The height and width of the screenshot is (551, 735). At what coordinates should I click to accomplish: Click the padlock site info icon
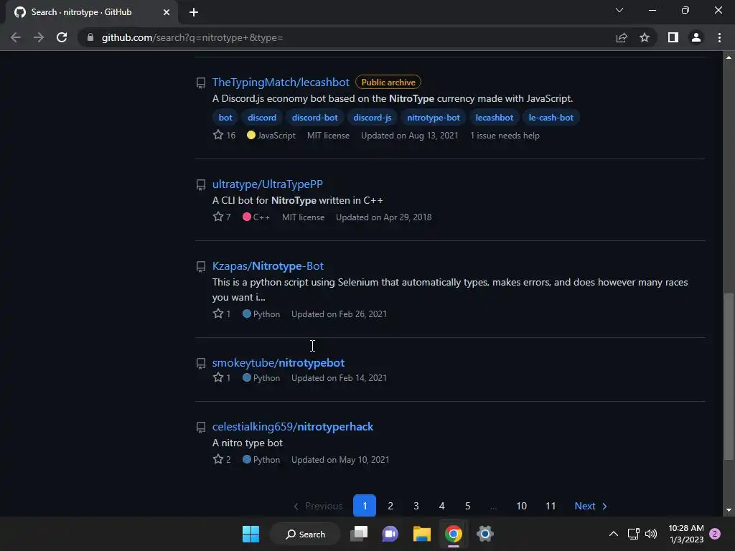(x=90, y=37)
